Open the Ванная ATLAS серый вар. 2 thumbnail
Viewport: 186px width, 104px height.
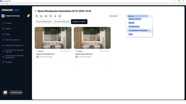[x=53, y=38]
